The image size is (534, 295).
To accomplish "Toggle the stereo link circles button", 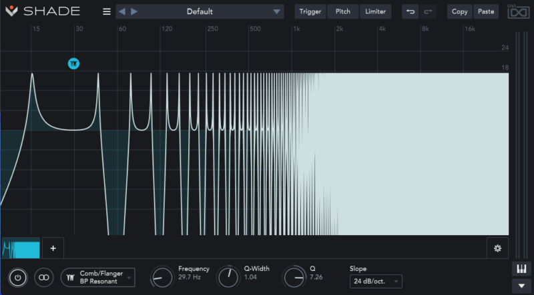I will [x=43, y=277].
